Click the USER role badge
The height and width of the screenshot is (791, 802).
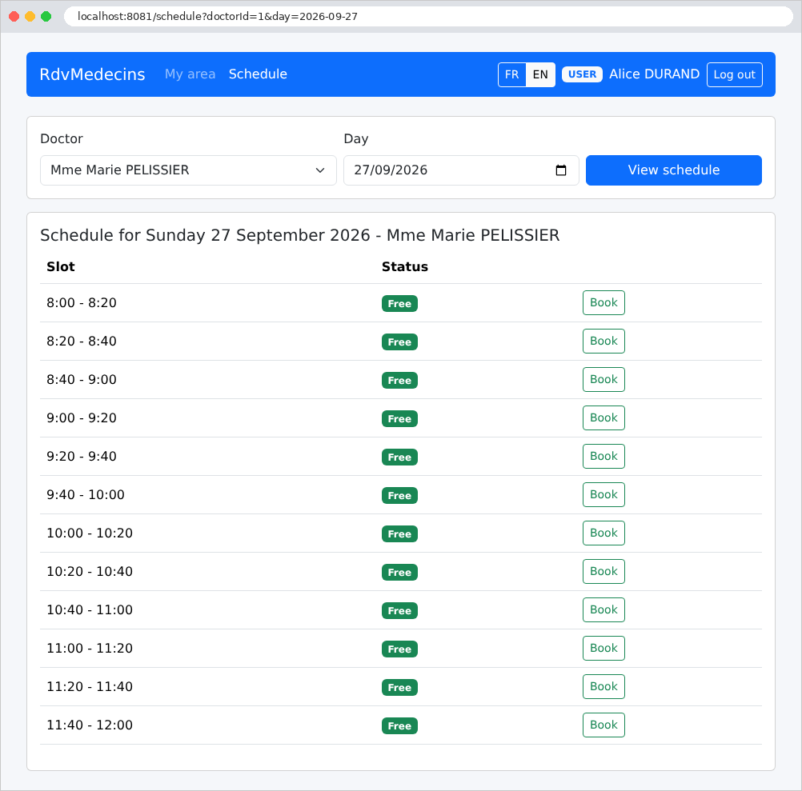[x=582, y=74]
